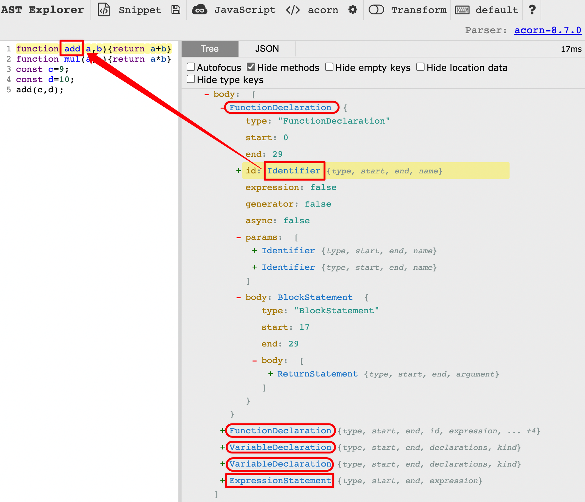585x502 pixels.
Task: Click the Snippet file-code icon
Action: pyautogui.click(x=104, y=10)
